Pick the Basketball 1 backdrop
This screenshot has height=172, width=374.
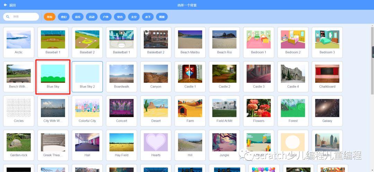click(x=122, y=43)
